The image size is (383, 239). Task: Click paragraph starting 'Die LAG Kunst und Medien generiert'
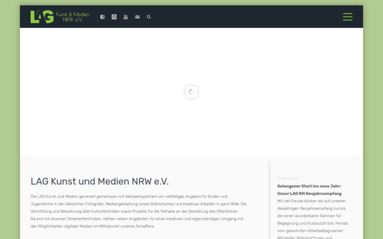[139, 212]
